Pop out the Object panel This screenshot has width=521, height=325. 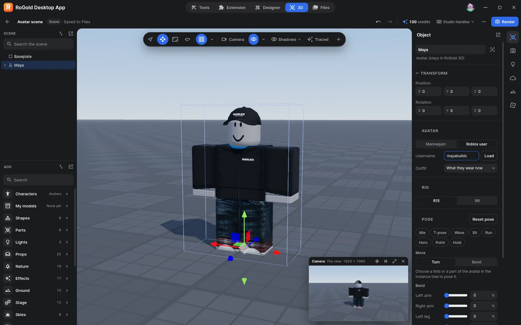[x=498, y=35]
